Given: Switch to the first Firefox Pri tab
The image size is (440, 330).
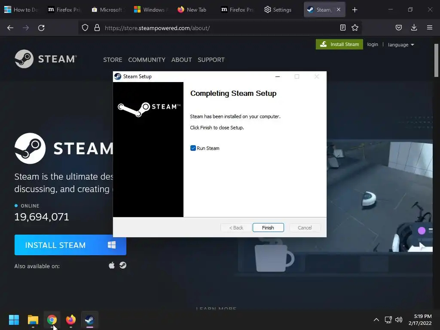Looking at the screenshot, I should pos(64,10).
